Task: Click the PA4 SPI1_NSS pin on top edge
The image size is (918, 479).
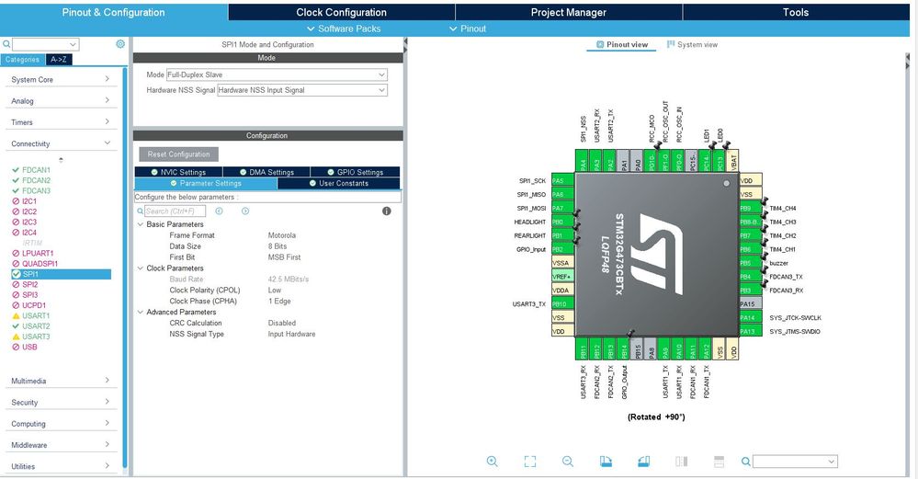Action: click(x=583, y=161)
